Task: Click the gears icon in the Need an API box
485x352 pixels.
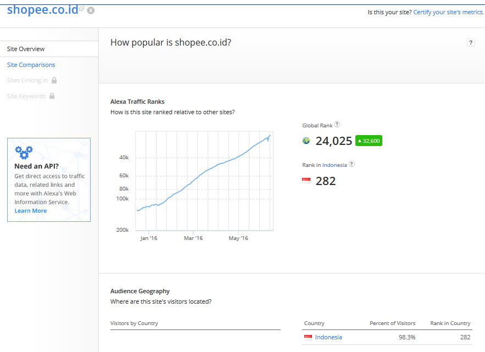Action: click(x=24, y=152)
